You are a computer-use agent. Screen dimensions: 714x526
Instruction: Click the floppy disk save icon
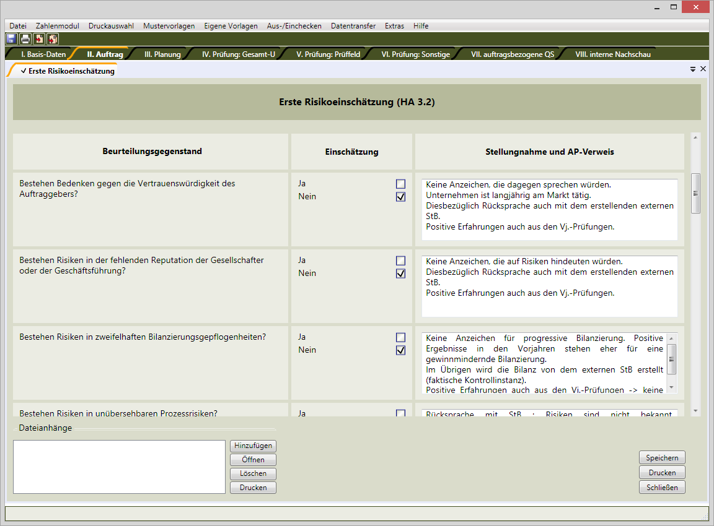12,39
